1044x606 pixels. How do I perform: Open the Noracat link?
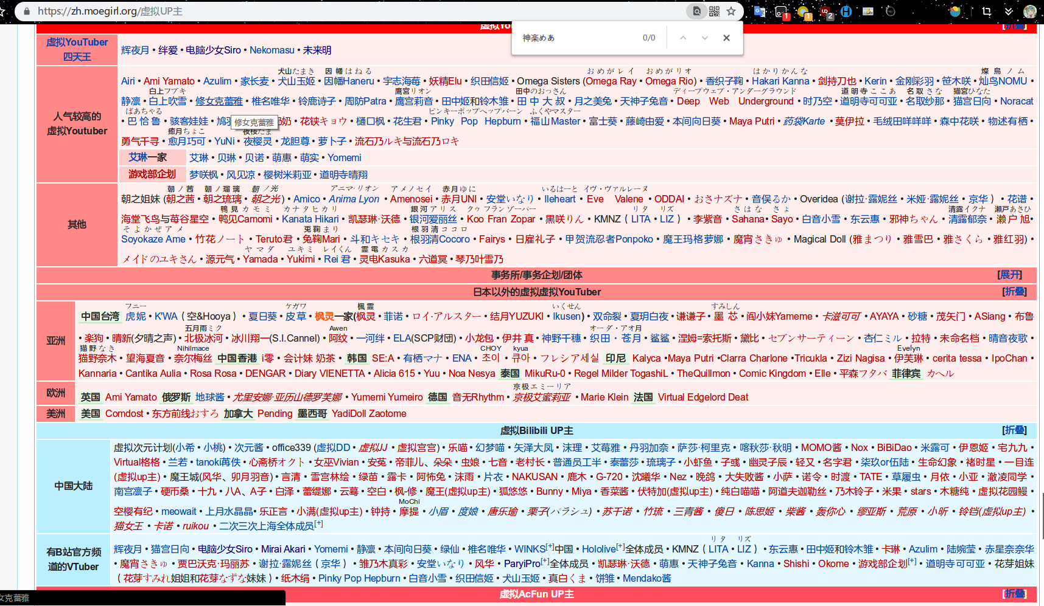click(1017, 101)
